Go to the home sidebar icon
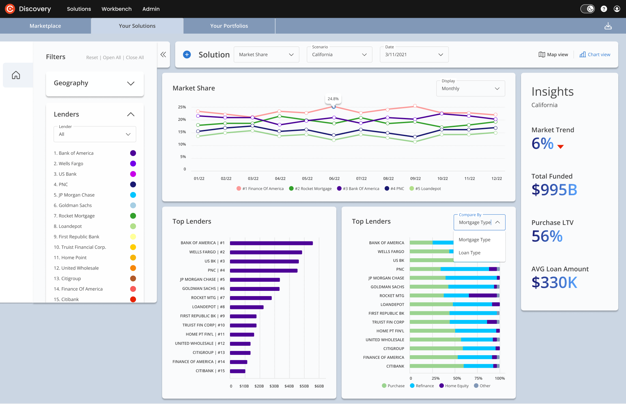The image size is (626, 404). coord(16,75)
